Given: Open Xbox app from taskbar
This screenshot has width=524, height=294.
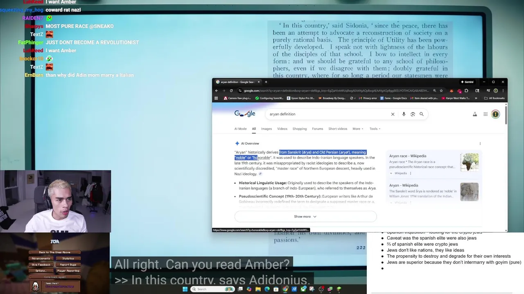Looking at the screenshot, I should (303, 289).
